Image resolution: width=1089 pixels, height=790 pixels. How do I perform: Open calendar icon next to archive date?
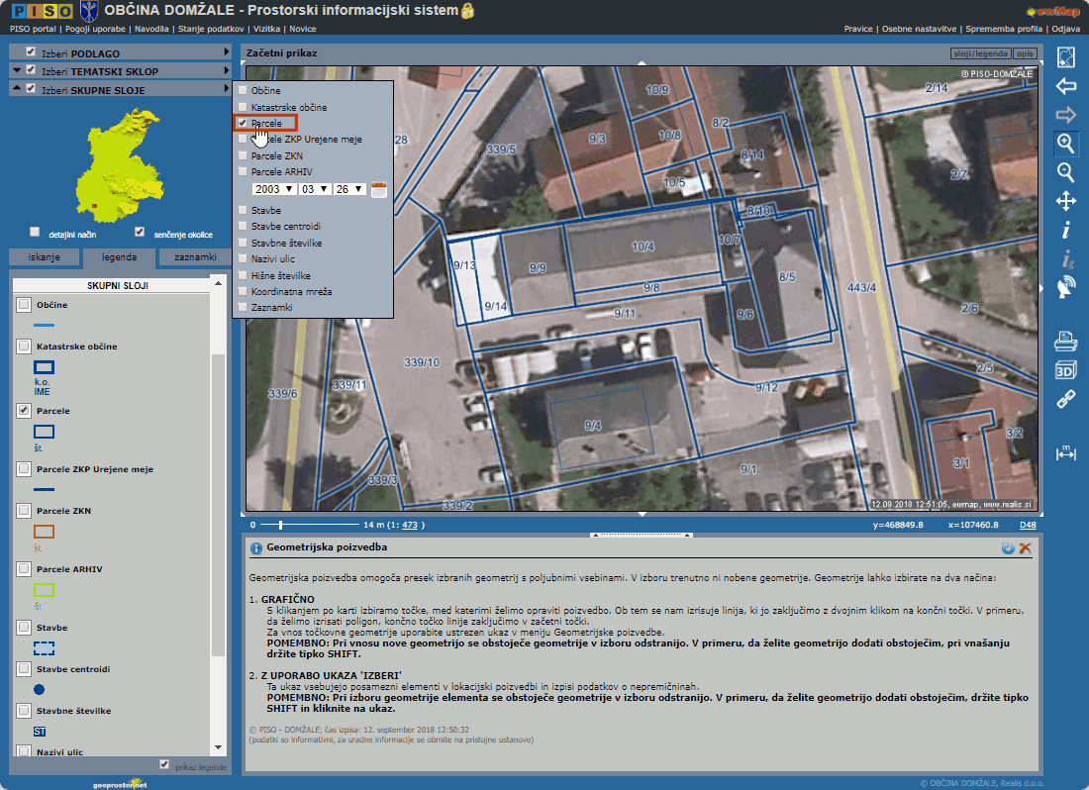[378, 189]
